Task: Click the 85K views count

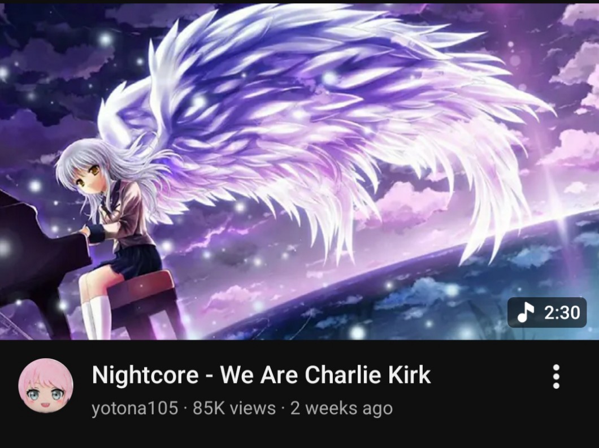Action: pos(234,408)
